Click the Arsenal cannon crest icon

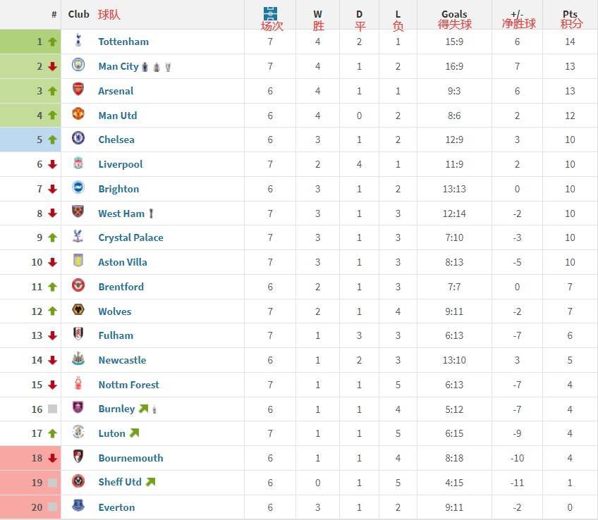(78, 90)
